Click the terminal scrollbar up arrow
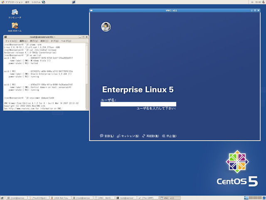The image size is (266, 200). click(x=87, y=45)
